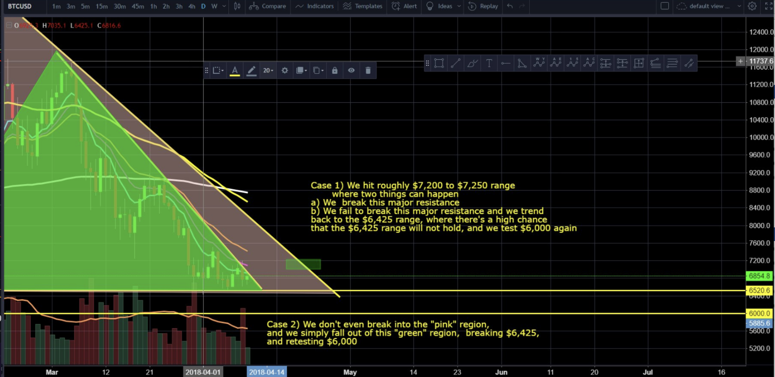
Task: Select the 1-5 Elliott impulse wave tool
Action: [572, 63]
